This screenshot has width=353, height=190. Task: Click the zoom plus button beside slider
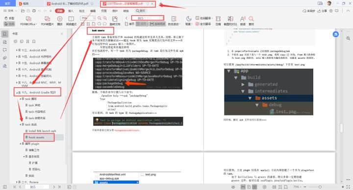[343, 187]
